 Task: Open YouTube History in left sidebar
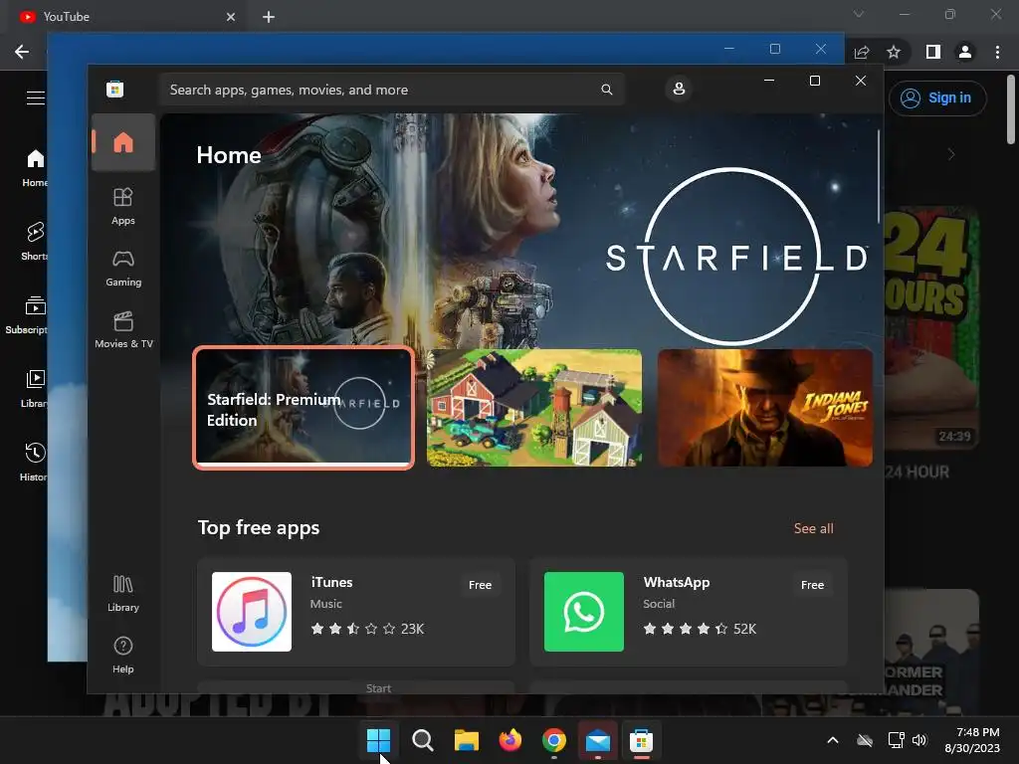(34, 463)
